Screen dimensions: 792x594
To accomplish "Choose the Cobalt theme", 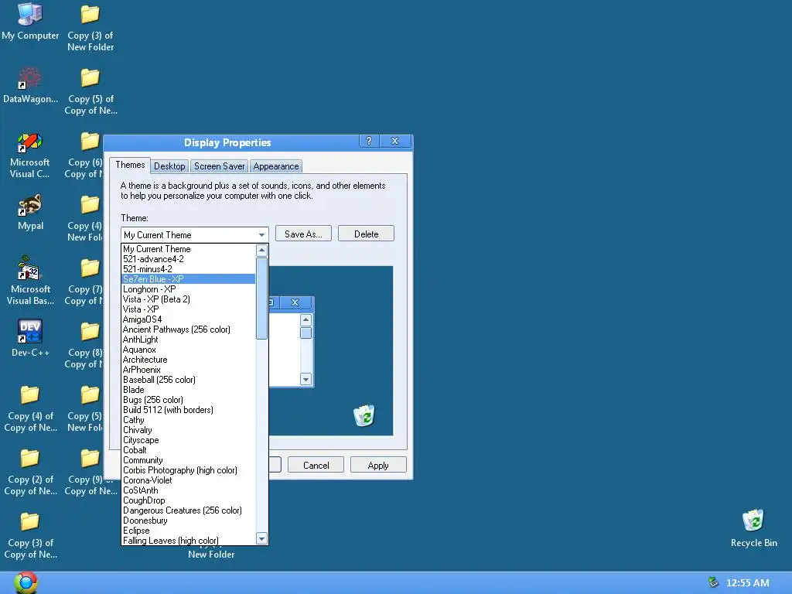I will coord(189,450).
